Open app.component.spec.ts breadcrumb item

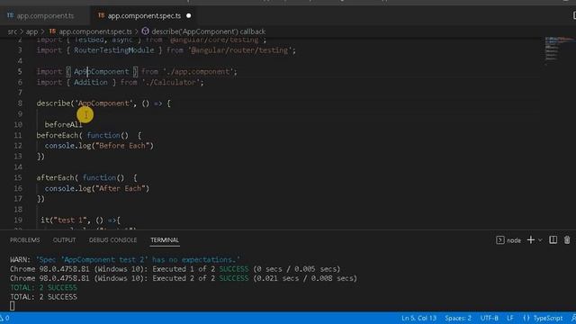95,31
